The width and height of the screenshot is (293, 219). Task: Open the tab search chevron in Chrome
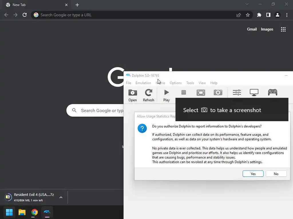point(247,4)
